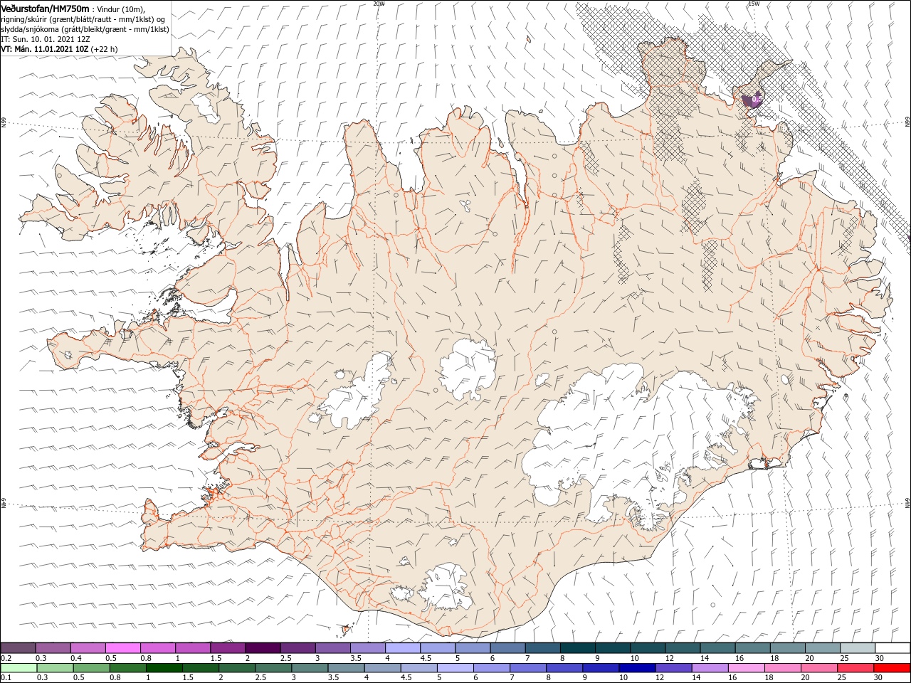This screenshot has height=683, width=911.
Task: Select the dark teal upper swatch labeled 8
Action: pos(578,647)
